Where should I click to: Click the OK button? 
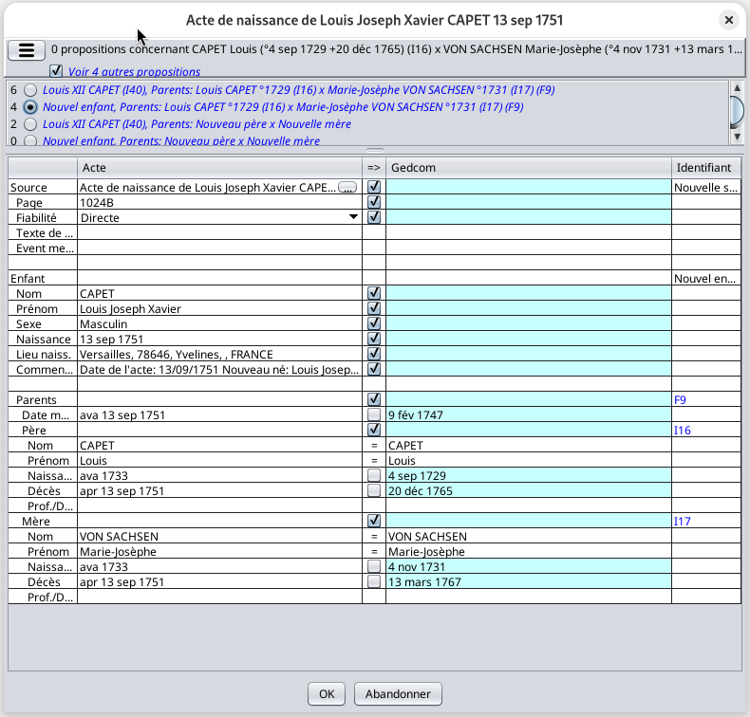pyautogui.click(x=327, y=693)
